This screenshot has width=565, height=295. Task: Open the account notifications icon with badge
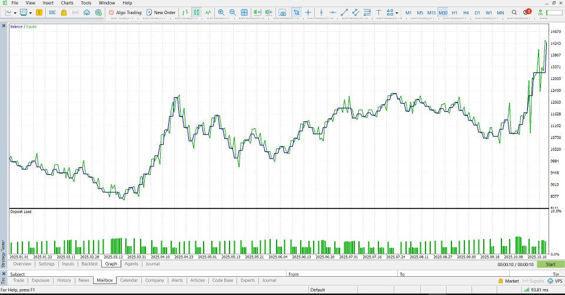[527, 12]
